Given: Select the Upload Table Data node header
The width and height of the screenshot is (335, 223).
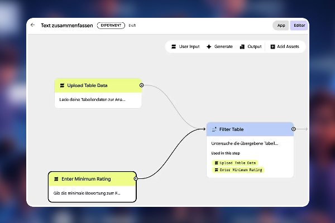Looking at the screenshot, I should coord(98,85).
